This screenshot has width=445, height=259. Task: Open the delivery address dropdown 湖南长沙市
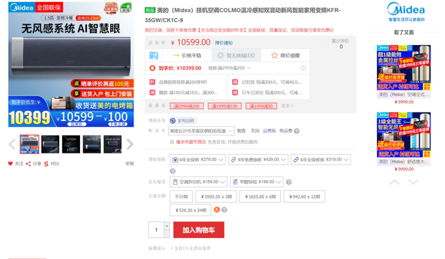[202, 131]
